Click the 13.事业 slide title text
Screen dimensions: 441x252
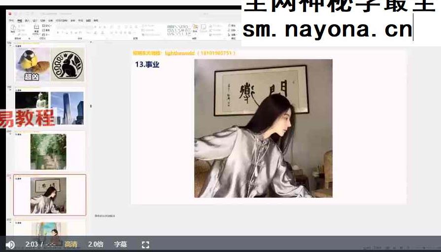coord(147,65)
